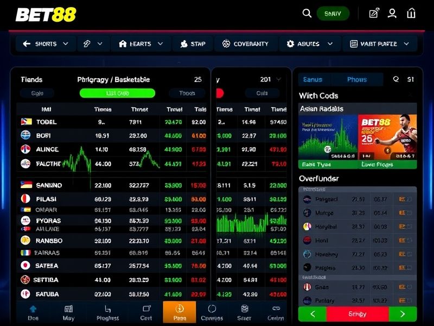The image size is (434, 326).
Task: Click the Patgiele team icon
Action: tap(307, 267)
